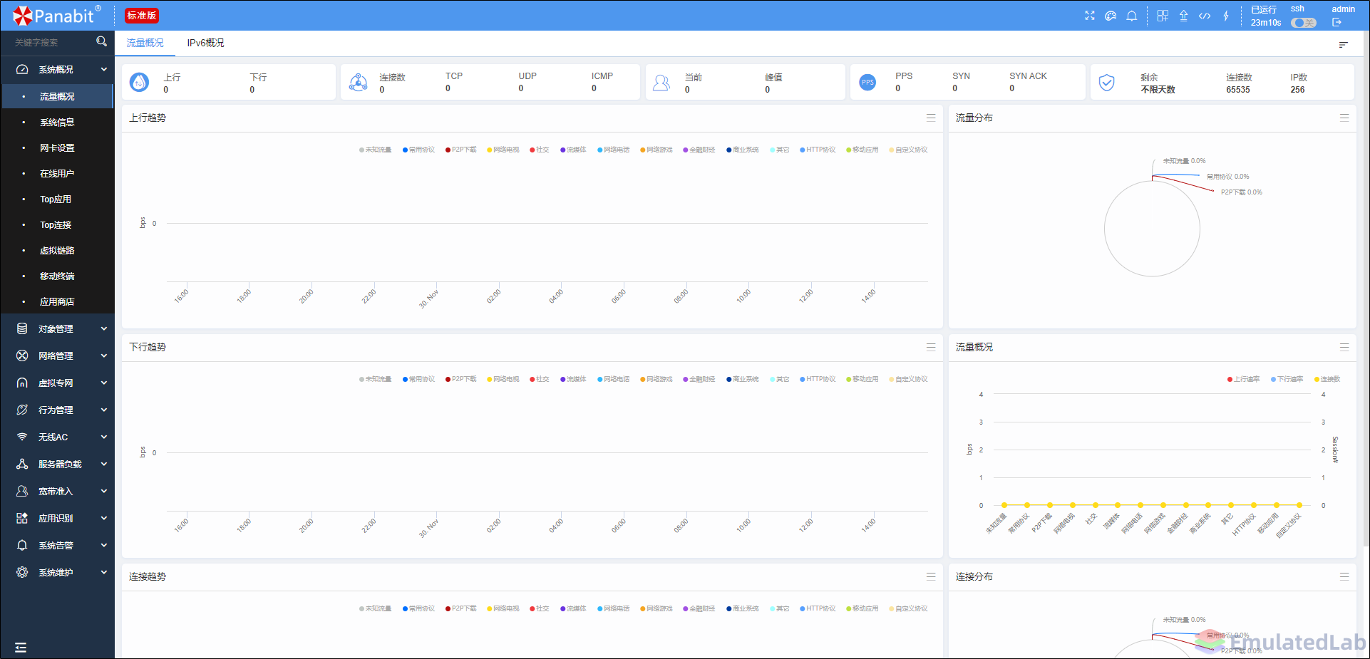Toggle 常用协议 legend in 下行趋势 chart

pos(418,379)
